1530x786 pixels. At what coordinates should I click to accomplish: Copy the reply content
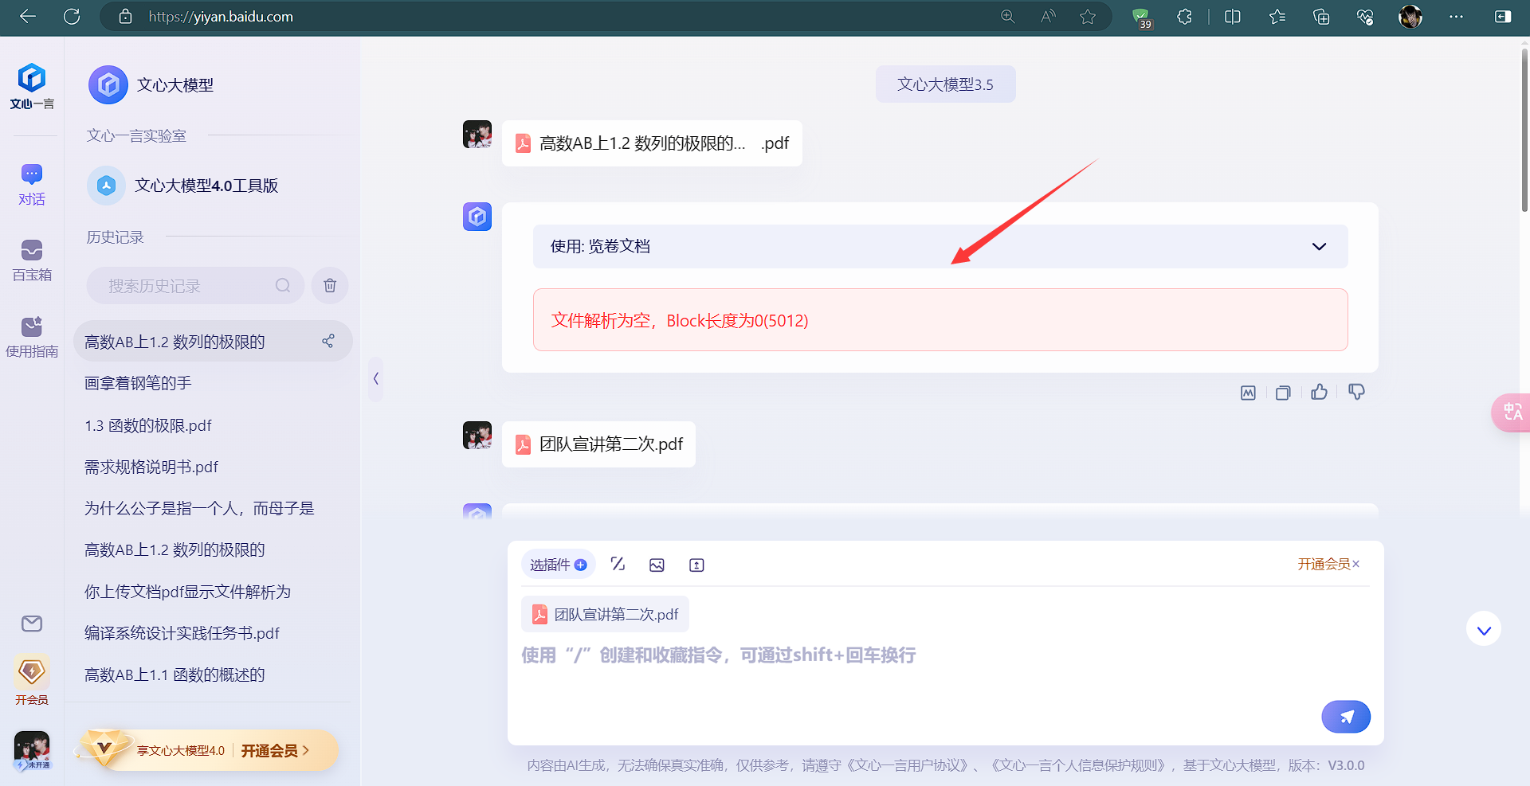[1283, 393]
